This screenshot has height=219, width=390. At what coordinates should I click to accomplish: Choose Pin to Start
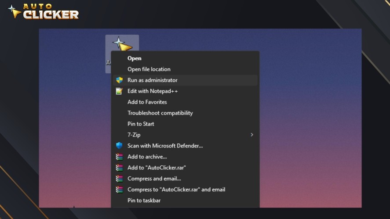point(185,124)
